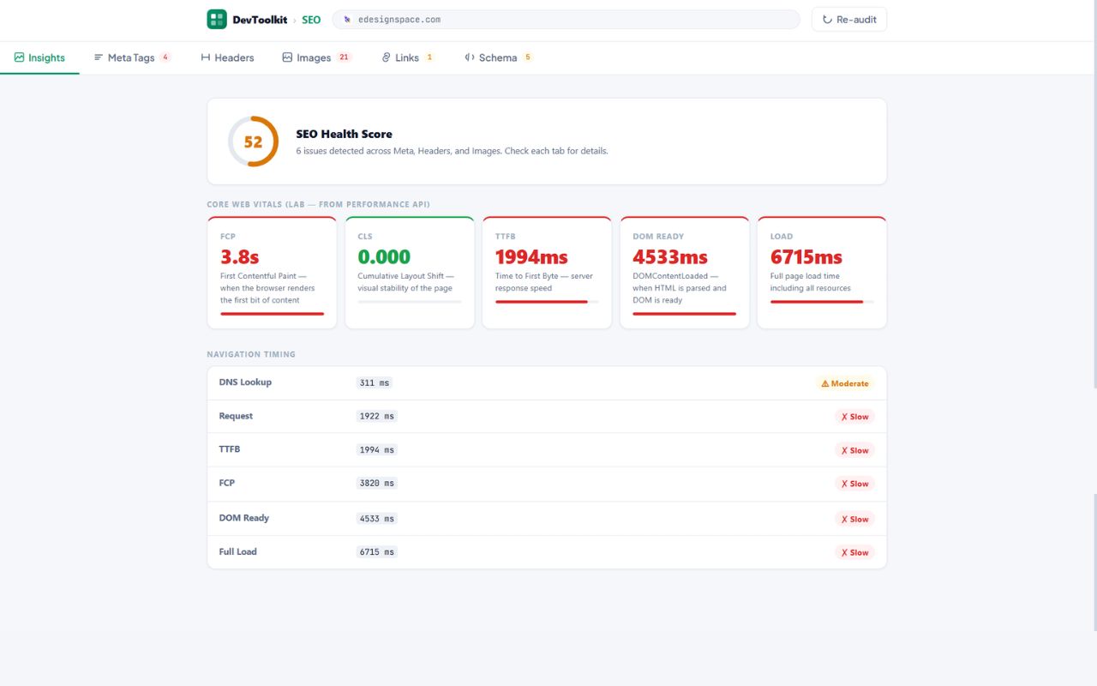Click the Slow X icon in Request row

coord(844,417)
